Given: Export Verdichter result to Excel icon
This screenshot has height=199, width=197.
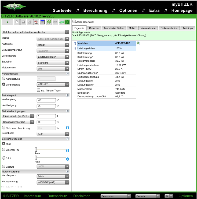Looking at the screenshot, I should pos(138,43).
